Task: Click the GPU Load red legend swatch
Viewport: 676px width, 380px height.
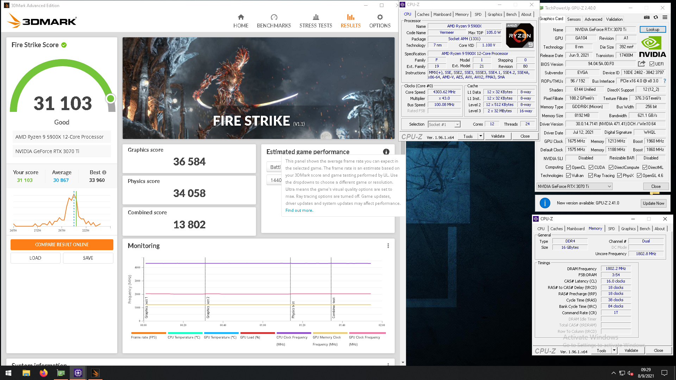Action: 257,333
